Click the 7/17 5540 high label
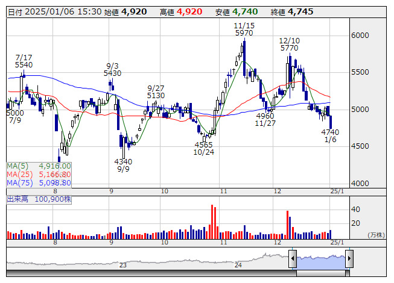The height and width of the screenshot is (283, 394). (x=24, y=61)
